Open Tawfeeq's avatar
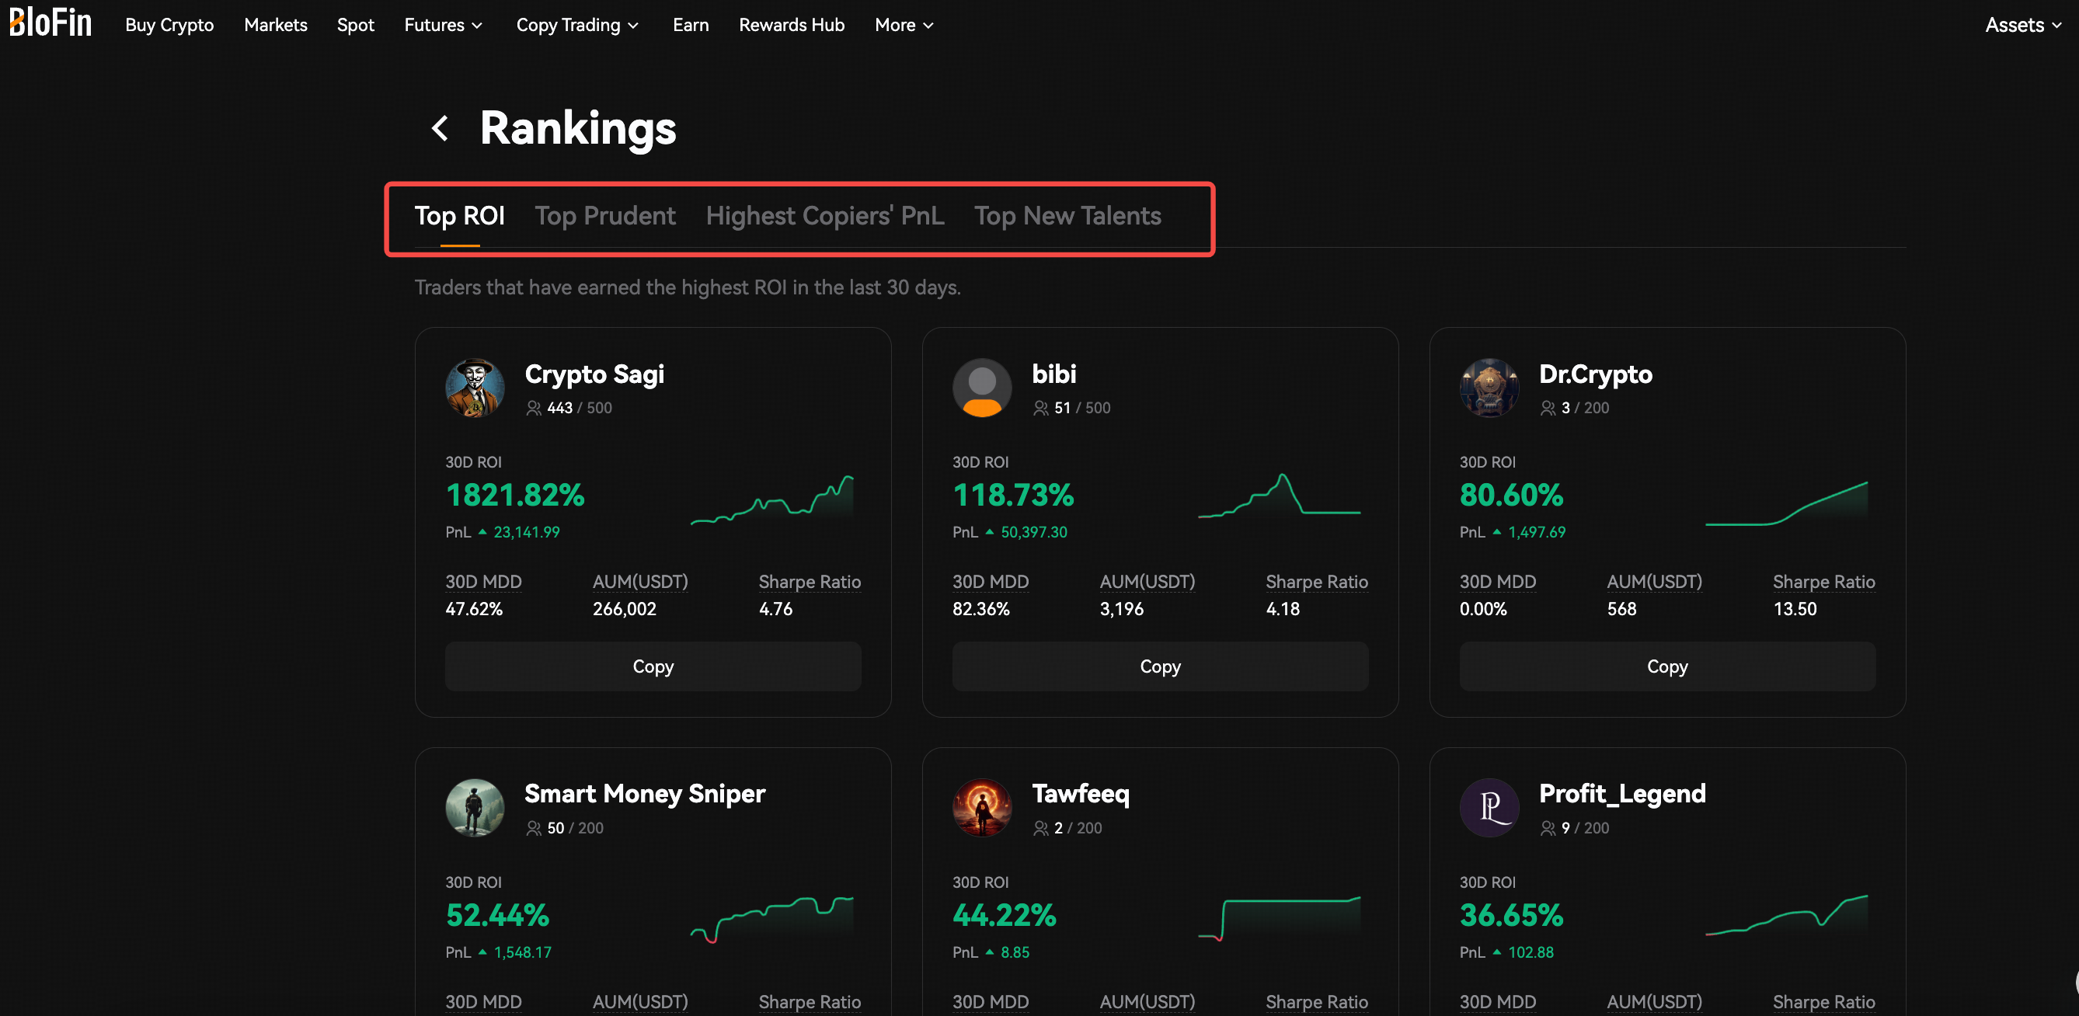The height and width of the screenshot is (1016, 2079). point(982,808)
